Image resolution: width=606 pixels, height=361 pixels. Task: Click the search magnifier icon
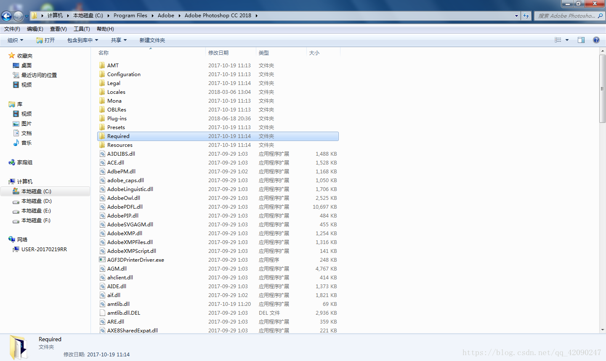point(601,16)
